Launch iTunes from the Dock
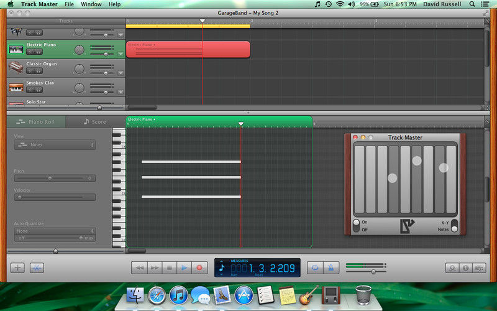The image size is (497, 311). click(x=179, y=295)
